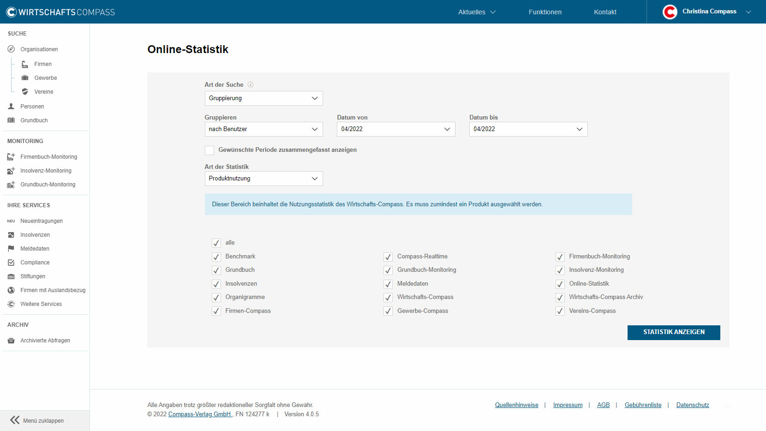Screen dimensions: 766x431
Task: Expand the user account menu chevron
Action: 748,12
